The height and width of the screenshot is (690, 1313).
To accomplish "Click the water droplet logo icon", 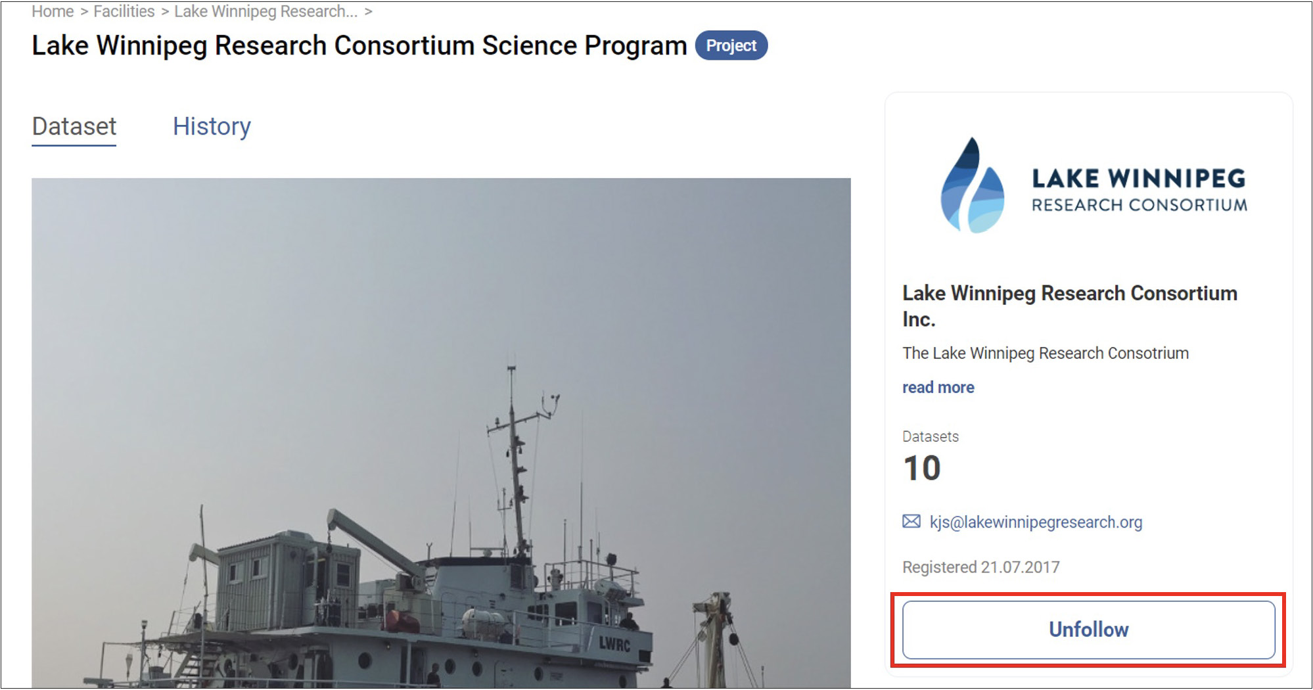I will [972, 187].
